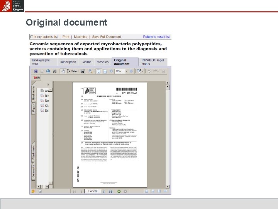Click the printer icon in the PDF toolbar
This screenshot has height=209, width=278.
[x=42, y=71]
